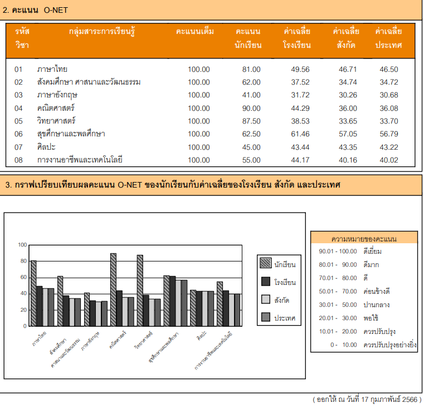Click affiliation average 57.05
424x408 pixels.
tap(348, 134)
